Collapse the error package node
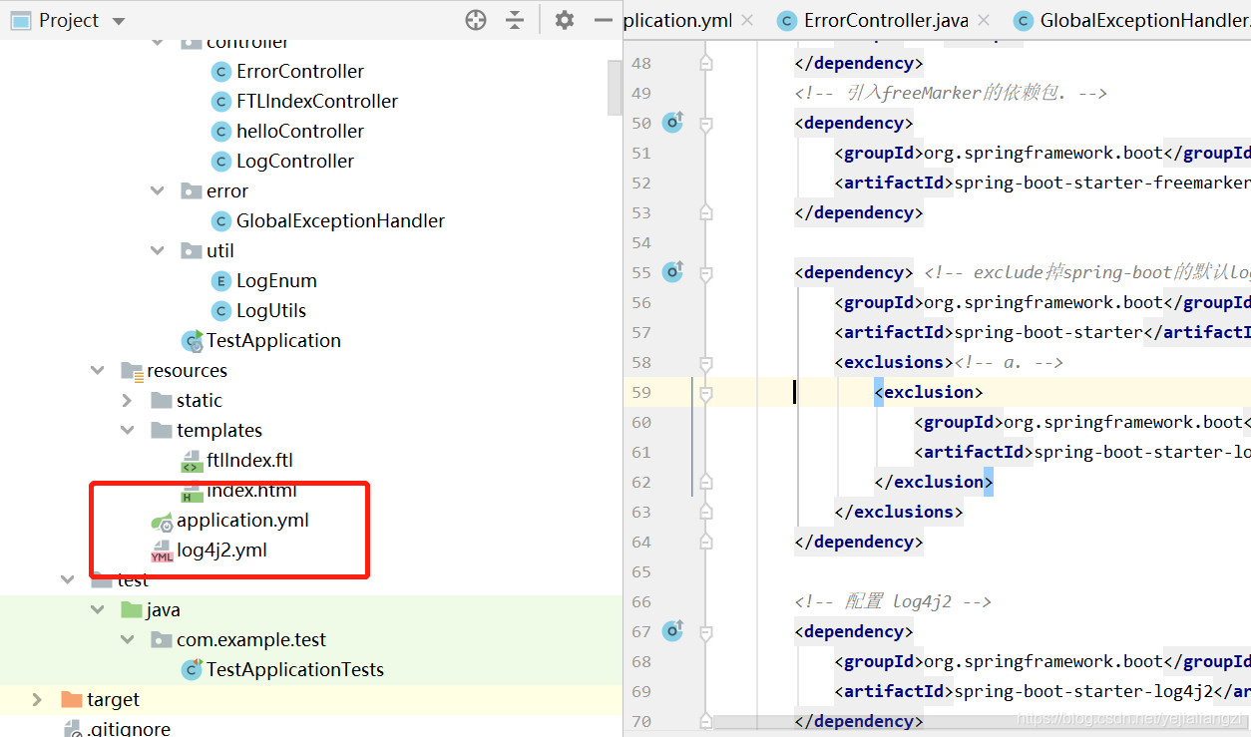1251x737 pixels. [157, 191]
